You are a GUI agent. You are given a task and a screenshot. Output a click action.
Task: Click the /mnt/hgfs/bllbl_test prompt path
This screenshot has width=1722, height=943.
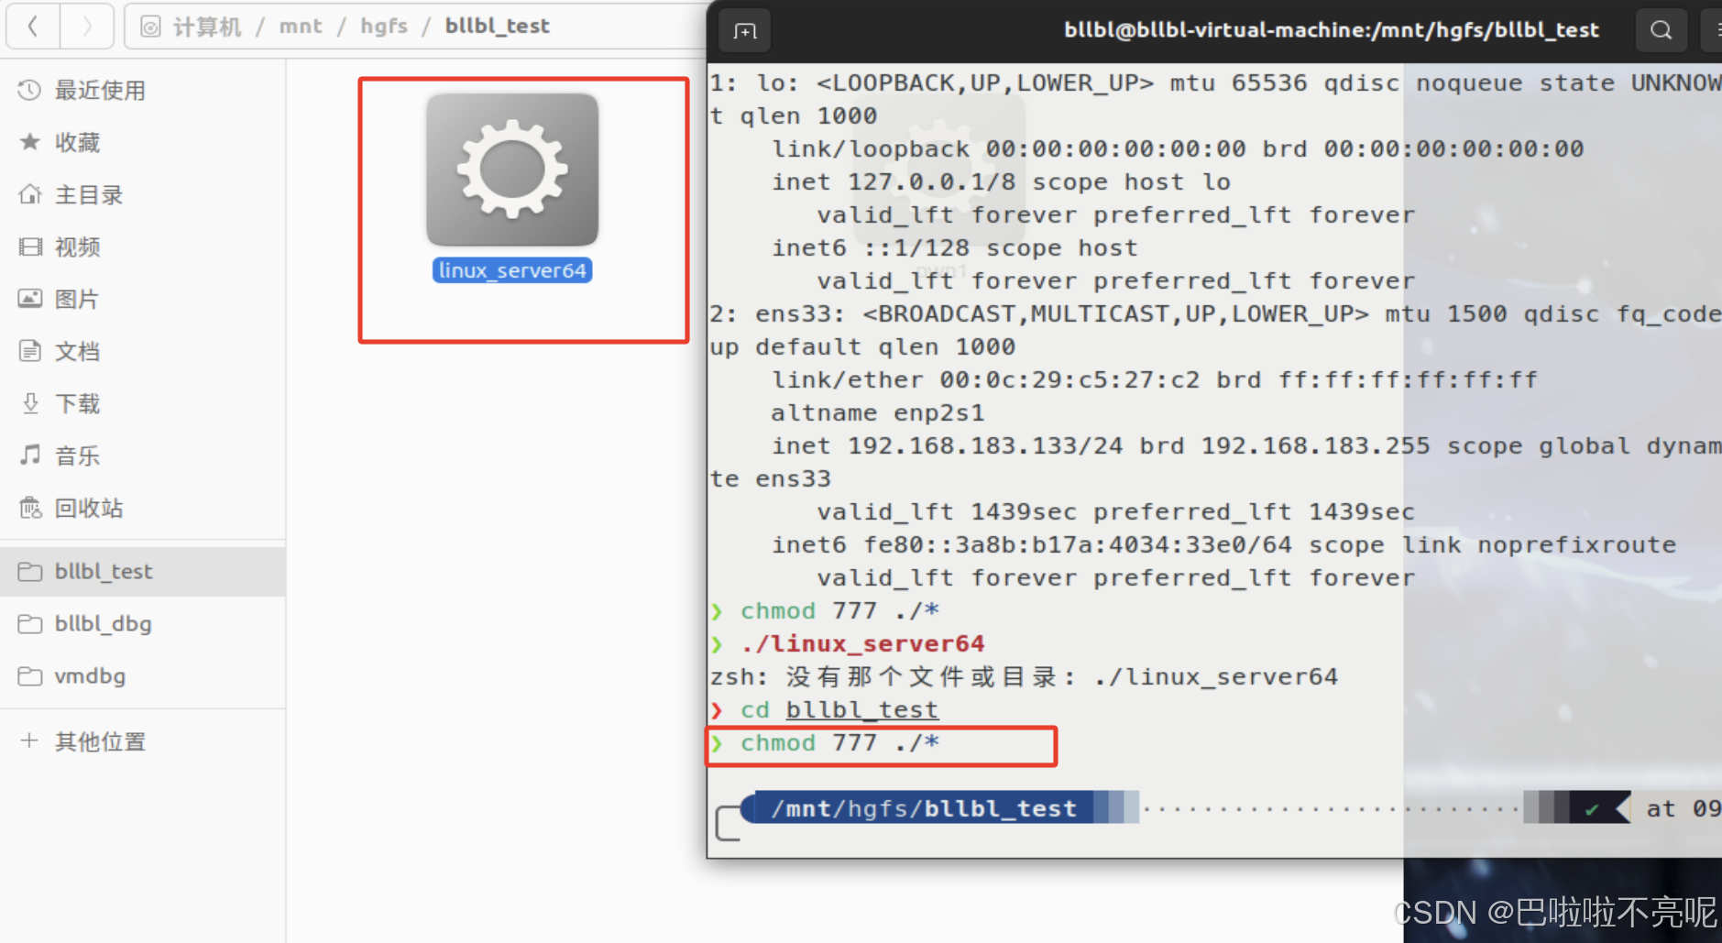(921, 808)
